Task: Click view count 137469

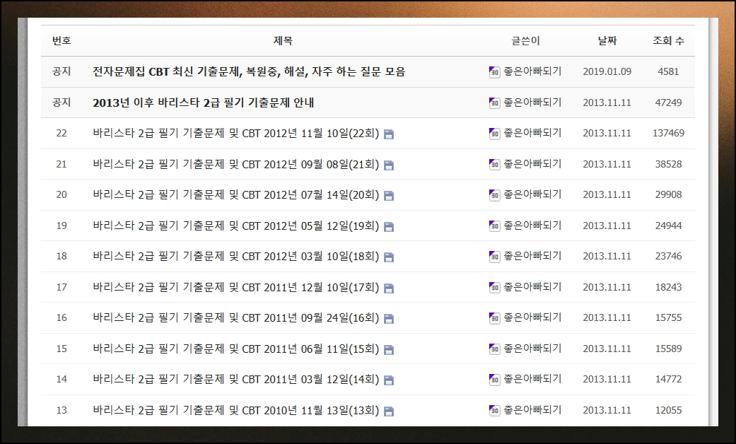Action: pos(668,134)
